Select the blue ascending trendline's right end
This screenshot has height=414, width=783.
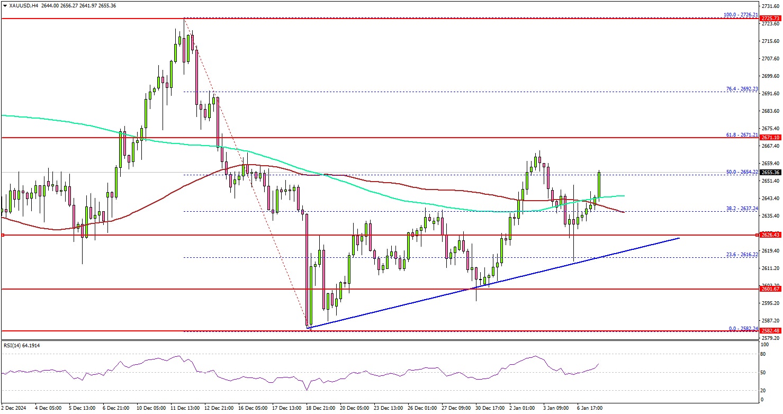pos(678,238)
